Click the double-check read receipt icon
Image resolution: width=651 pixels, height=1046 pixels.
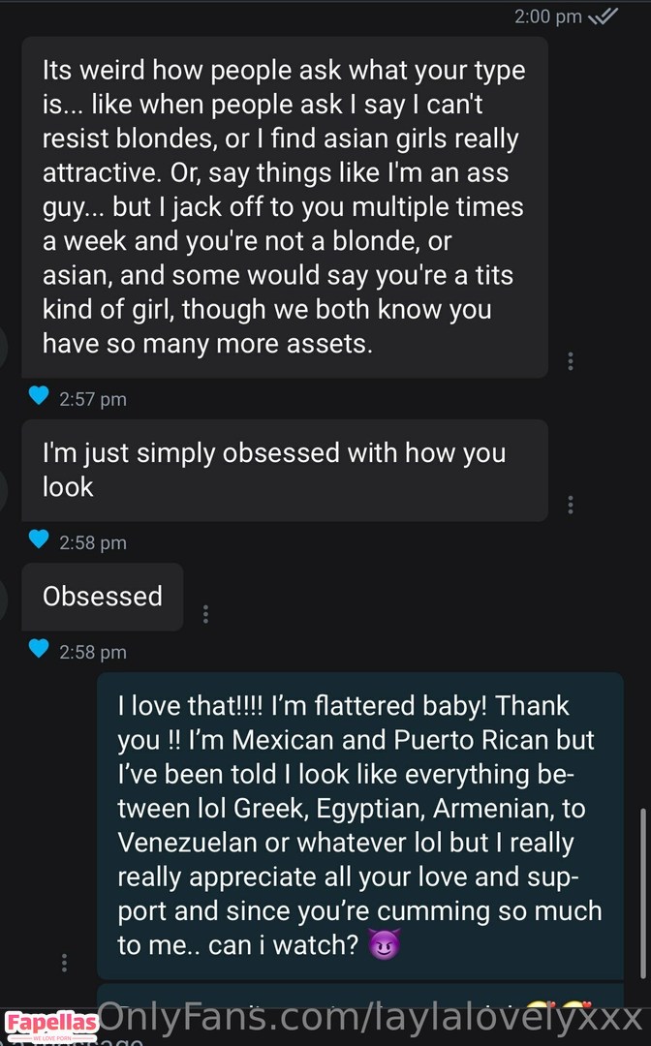click(x=604, y=16)
